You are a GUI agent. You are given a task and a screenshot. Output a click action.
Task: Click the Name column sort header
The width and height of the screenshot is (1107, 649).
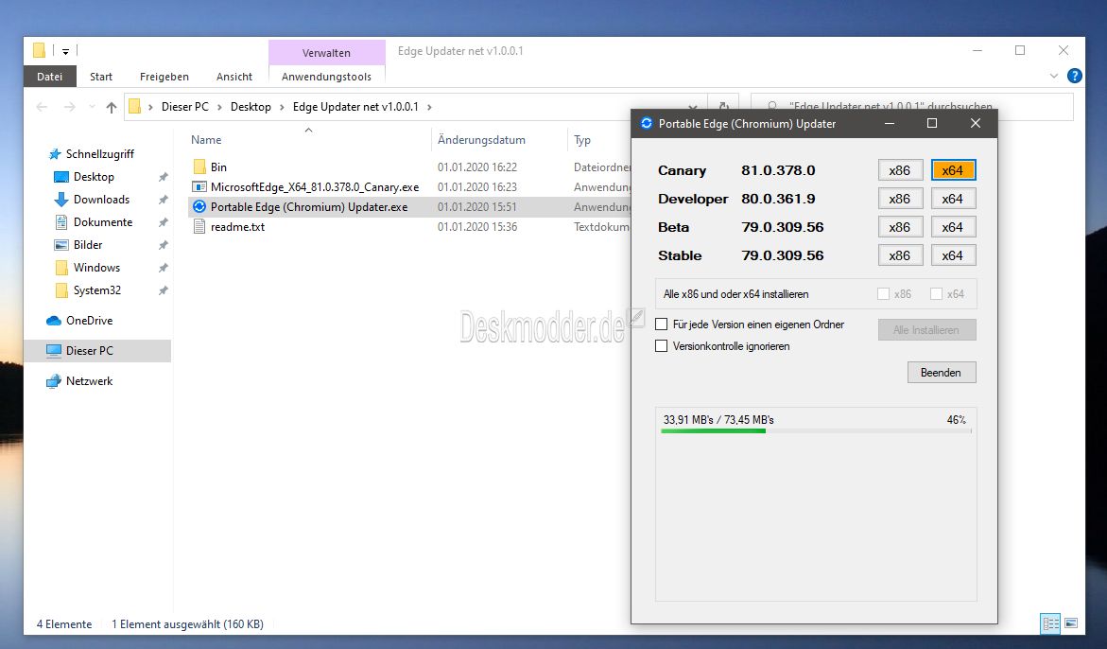[x=206, y=140]
